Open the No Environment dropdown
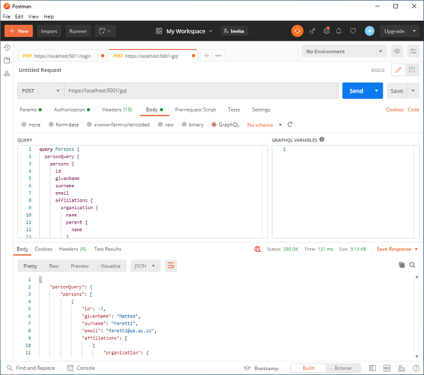Screen dimensions: 424x375 pyautogui.click(x=344, y=51)
